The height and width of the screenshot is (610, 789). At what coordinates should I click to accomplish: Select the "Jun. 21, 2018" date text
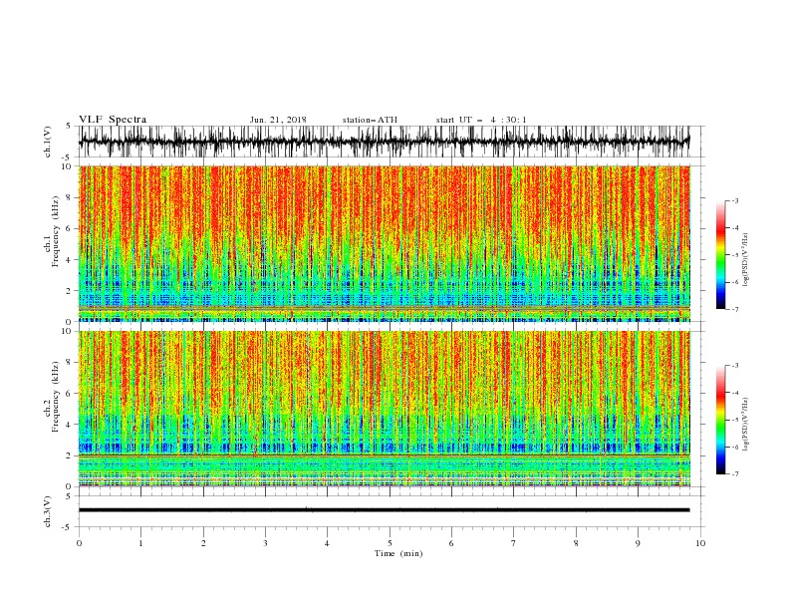click(278, 120)
